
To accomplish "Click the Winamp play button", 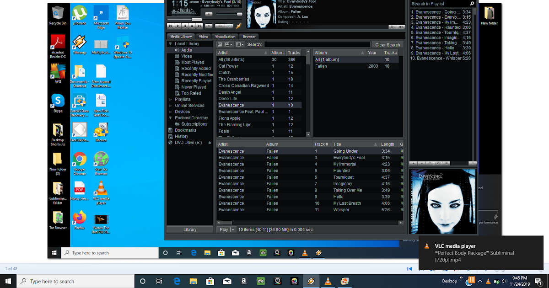I will 178,26.
